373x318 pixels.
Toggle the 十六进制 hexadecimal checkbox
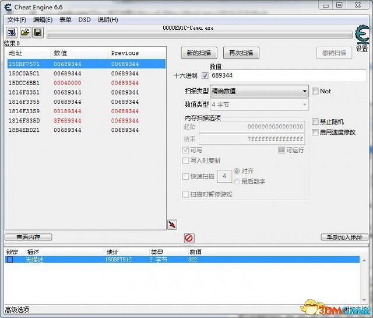click(205, 76)
